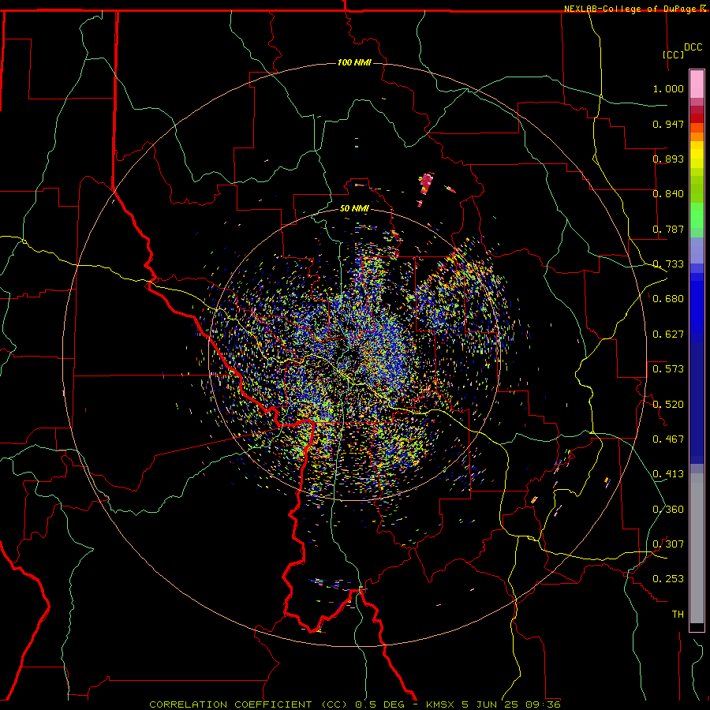
Task: Click the 50 NMI range ring label
Action: tap(354, 208)
